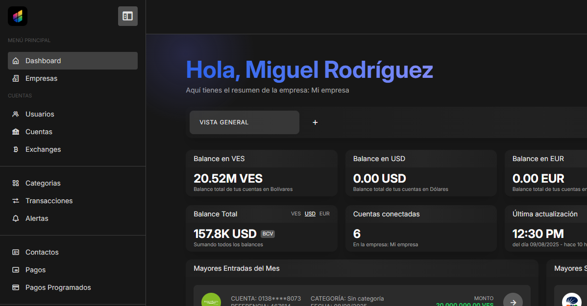Click CUENTA: 0138****8073 text
587x306 pixels.
coord(266,299)
